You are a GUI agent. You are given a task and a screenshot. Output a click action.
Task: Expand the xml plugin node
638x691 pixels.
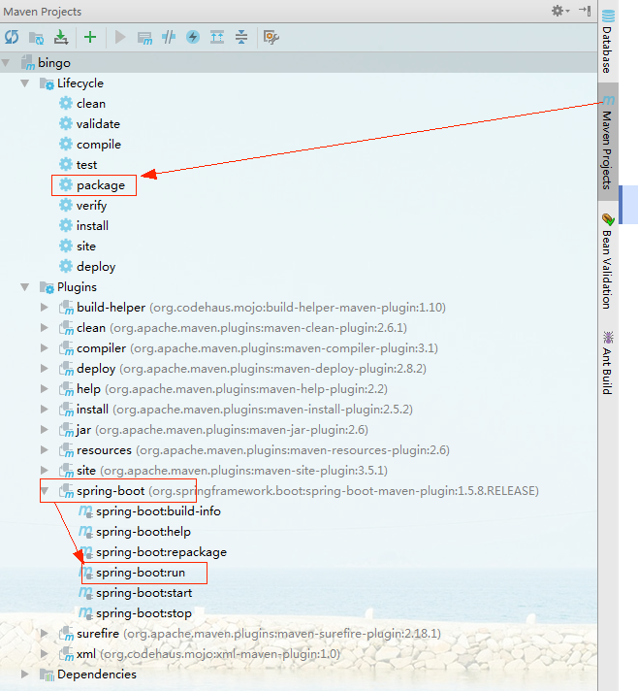coord(44,653)
